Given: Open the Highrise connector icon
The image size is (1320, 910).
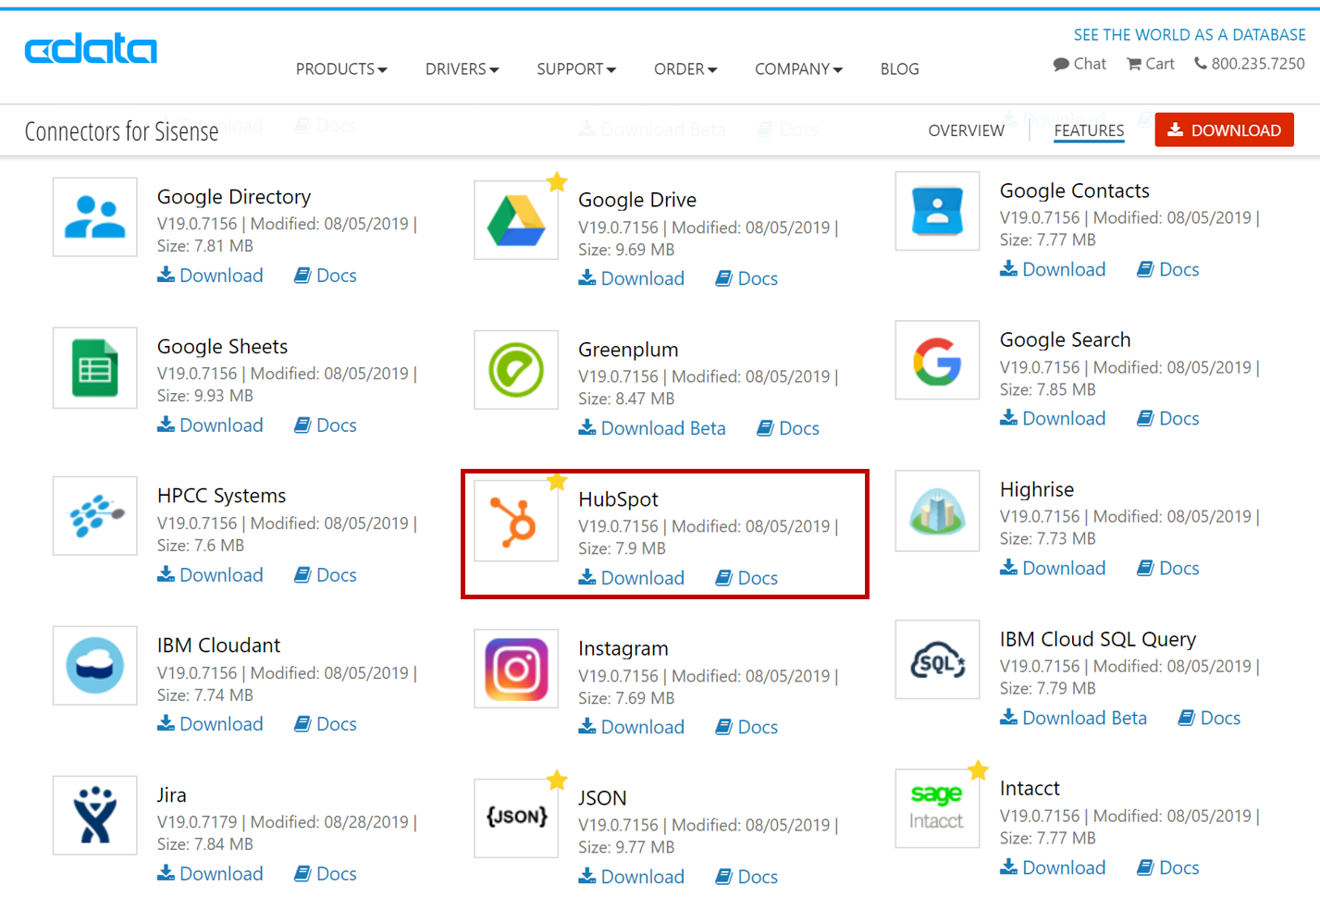Looking at the screenshot, I should coord(937,510).
